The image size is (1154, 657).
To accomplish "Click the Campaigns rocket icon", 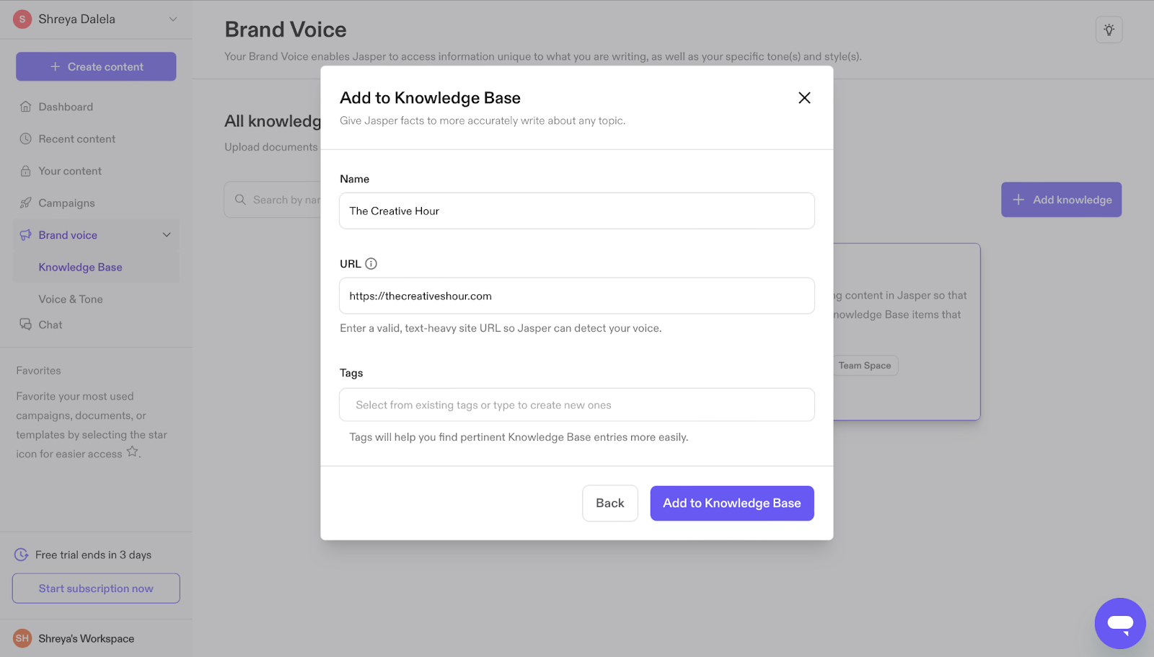I will [x=26, y=203].
